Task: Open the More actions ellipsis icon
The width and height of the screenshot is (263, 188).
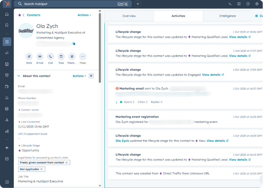Action: tap(83, 56)
